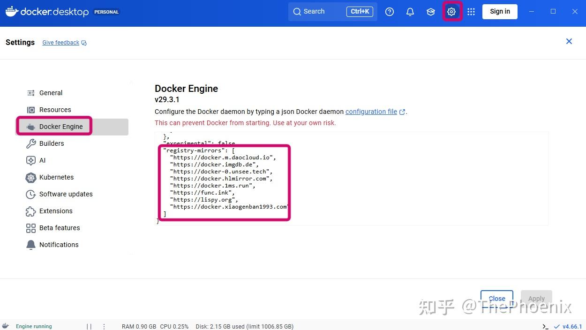Click the "https://docker.m.daocloud.io" mirror line
586x330 pixels.
[223, 157]
